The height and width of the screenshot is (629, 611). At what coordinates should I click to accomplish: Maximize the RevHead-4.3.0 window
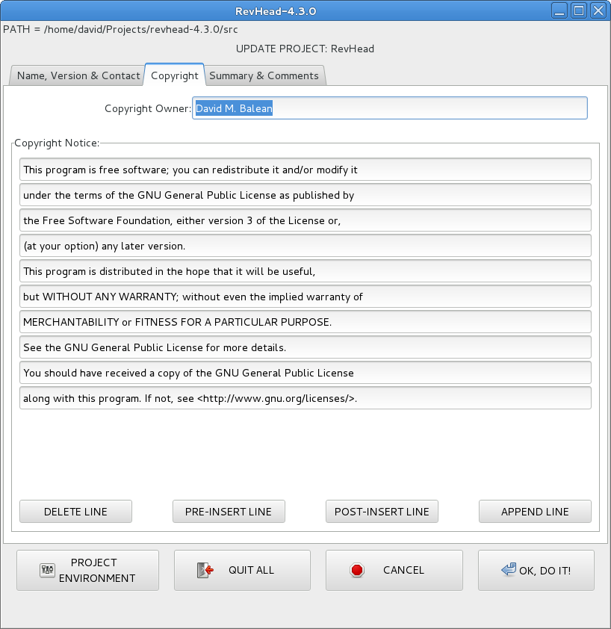coord(579,10)
